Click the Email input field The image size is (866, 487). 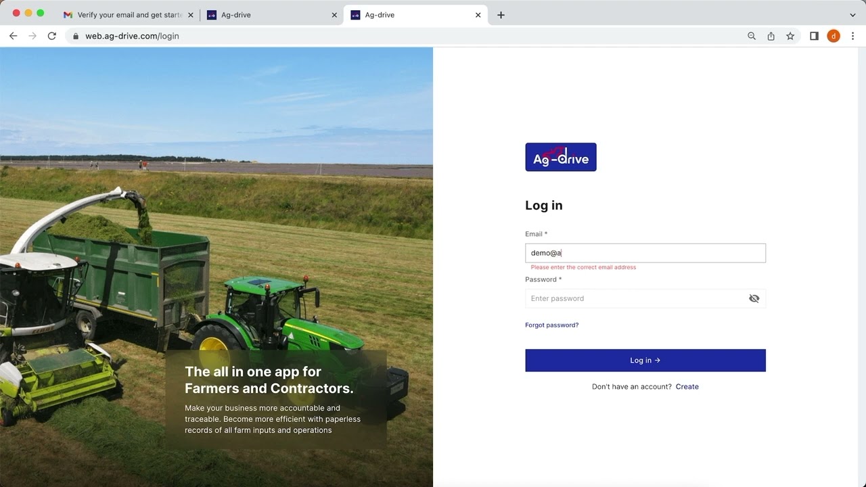coord(645,253)
